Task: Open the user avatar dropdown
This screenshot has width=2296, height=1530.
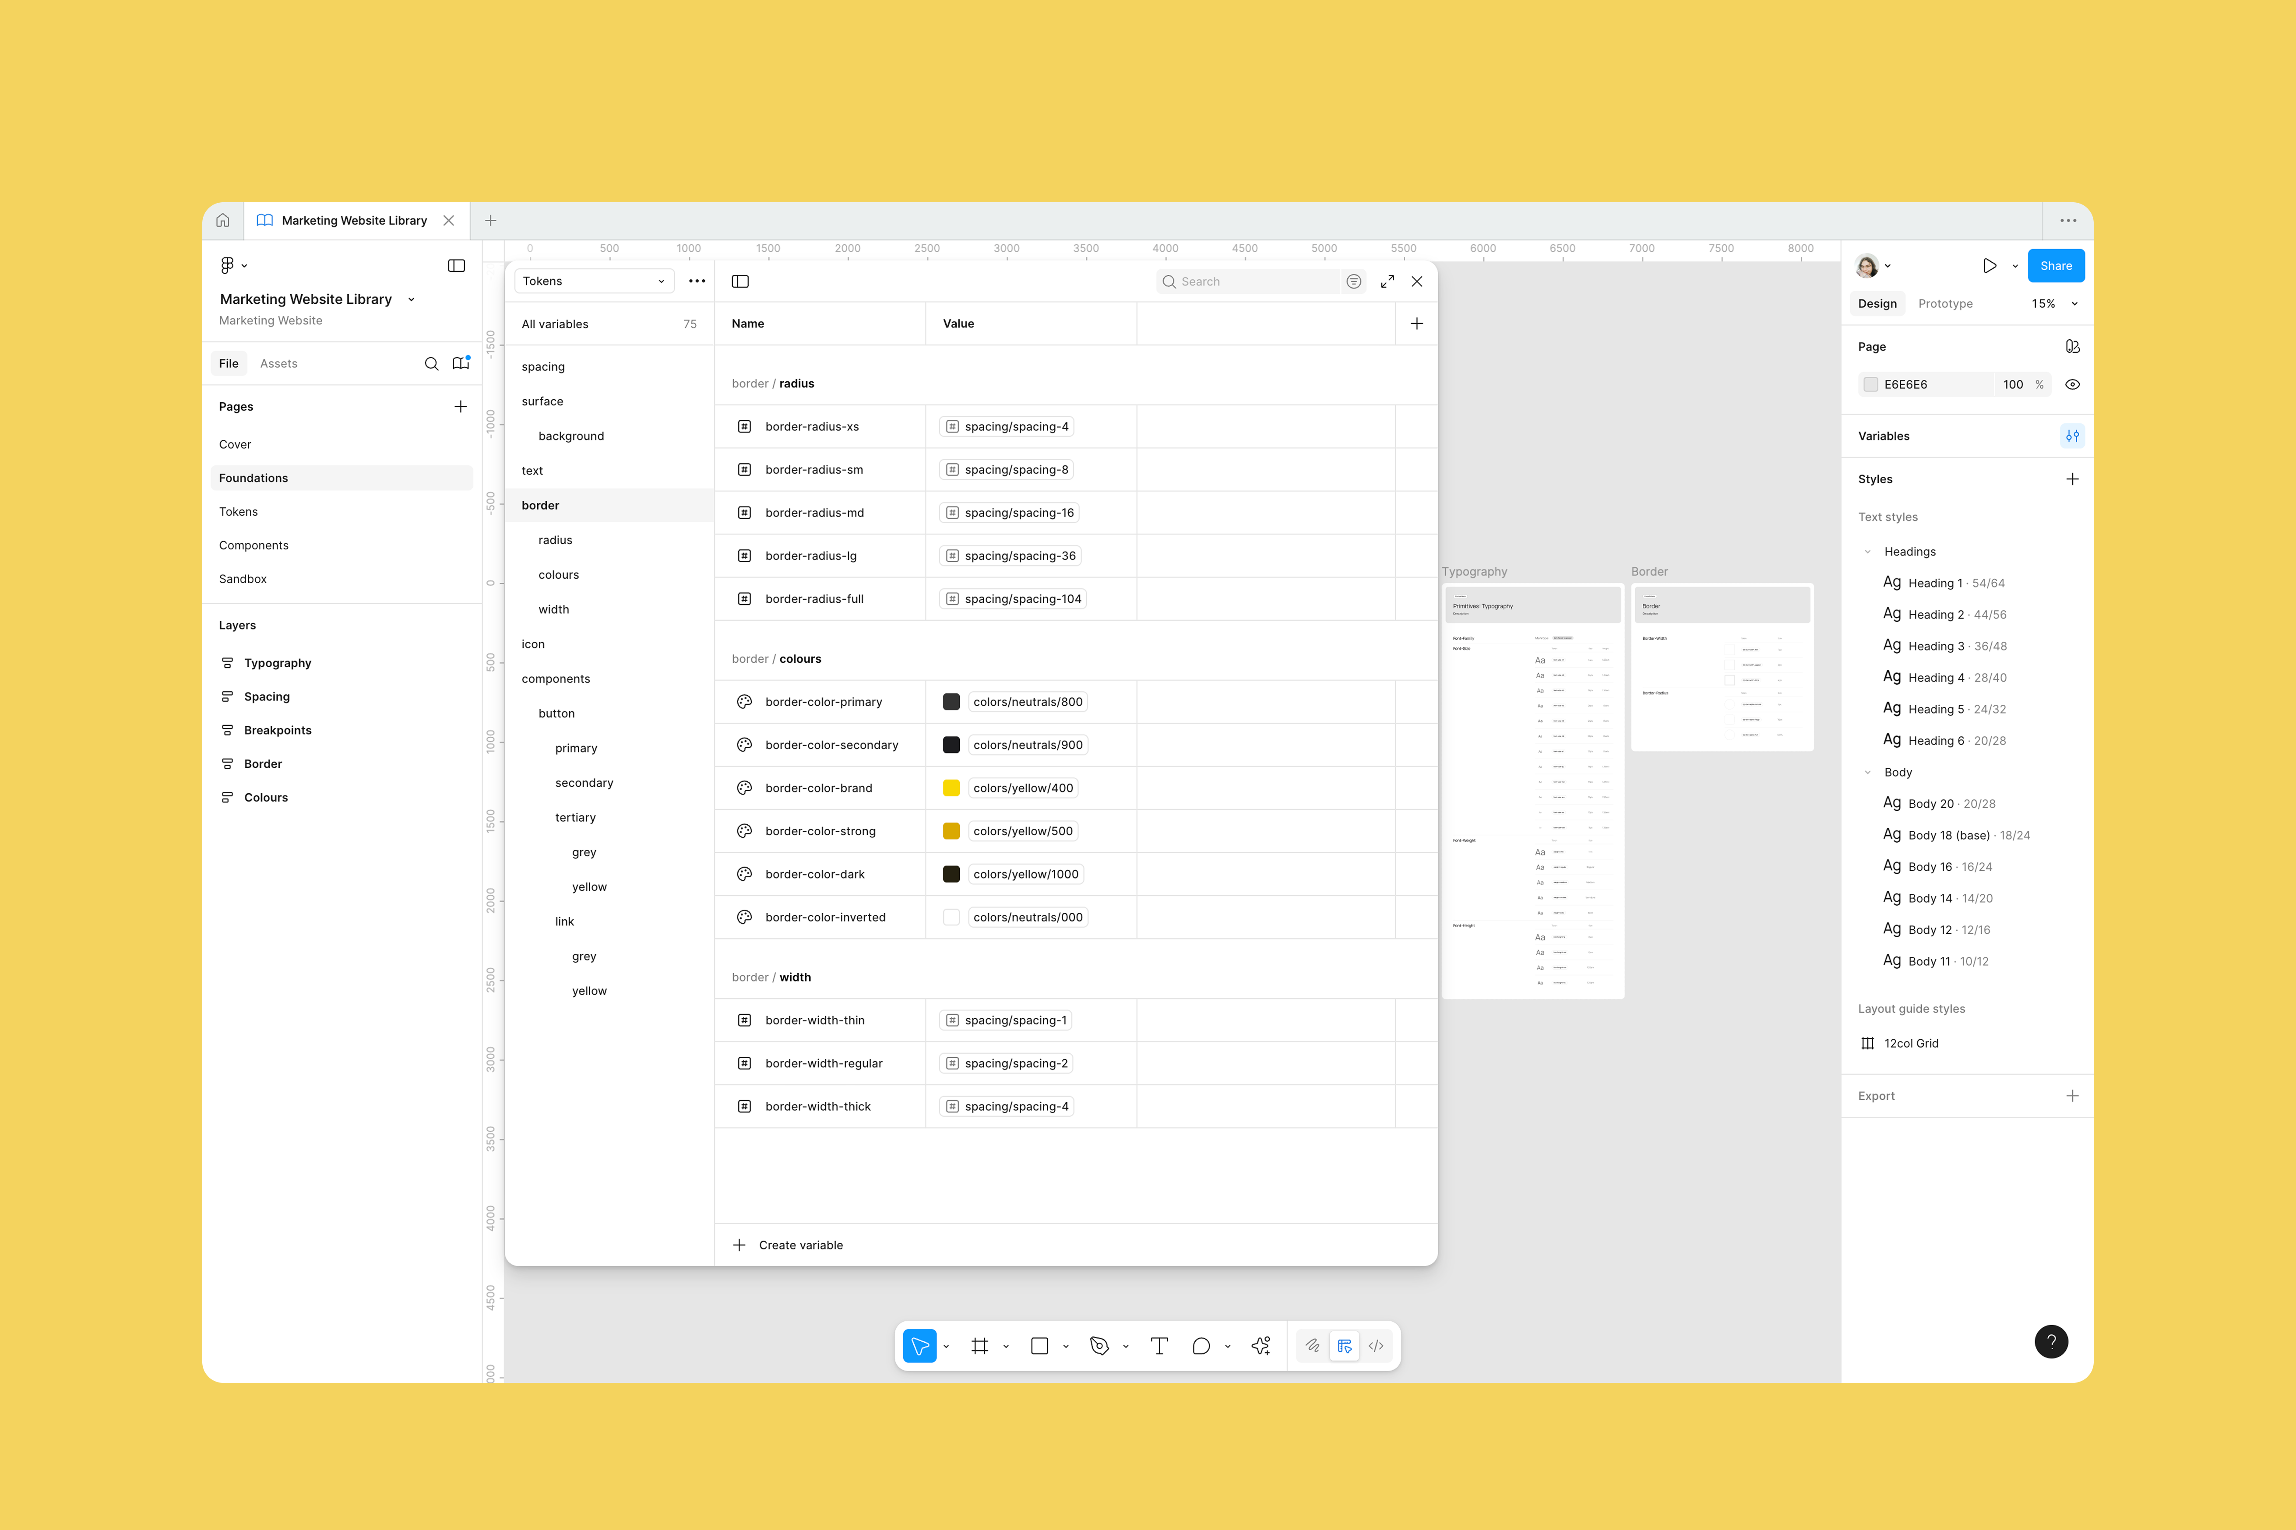Action: coord(1874,265)
